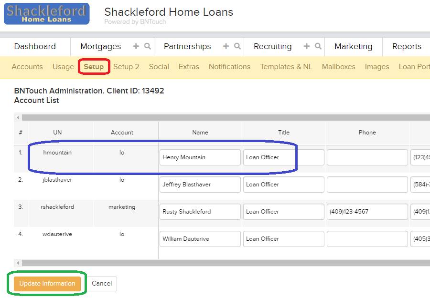Open the Partnerships tab
The image size is (430, 298).
[x=187, y=47]
